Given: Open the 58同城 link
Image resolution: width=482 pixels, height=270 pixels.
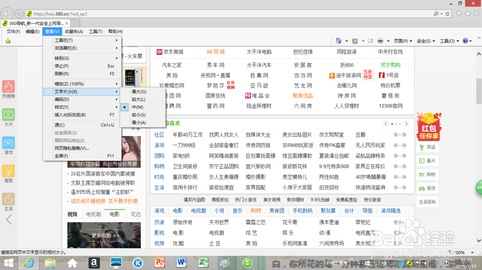Looking at the screenshot, I should (215, 52).
